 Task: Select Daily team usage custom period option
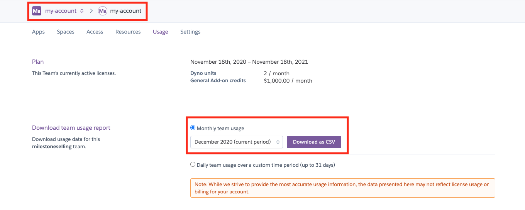pyautogui.click(x=193, y=164)
